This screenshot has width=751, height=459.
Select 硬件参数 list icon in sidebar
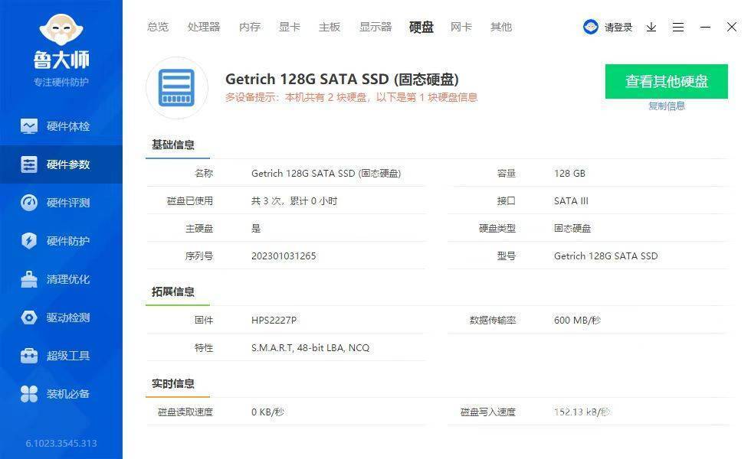(x=29, y=164)
